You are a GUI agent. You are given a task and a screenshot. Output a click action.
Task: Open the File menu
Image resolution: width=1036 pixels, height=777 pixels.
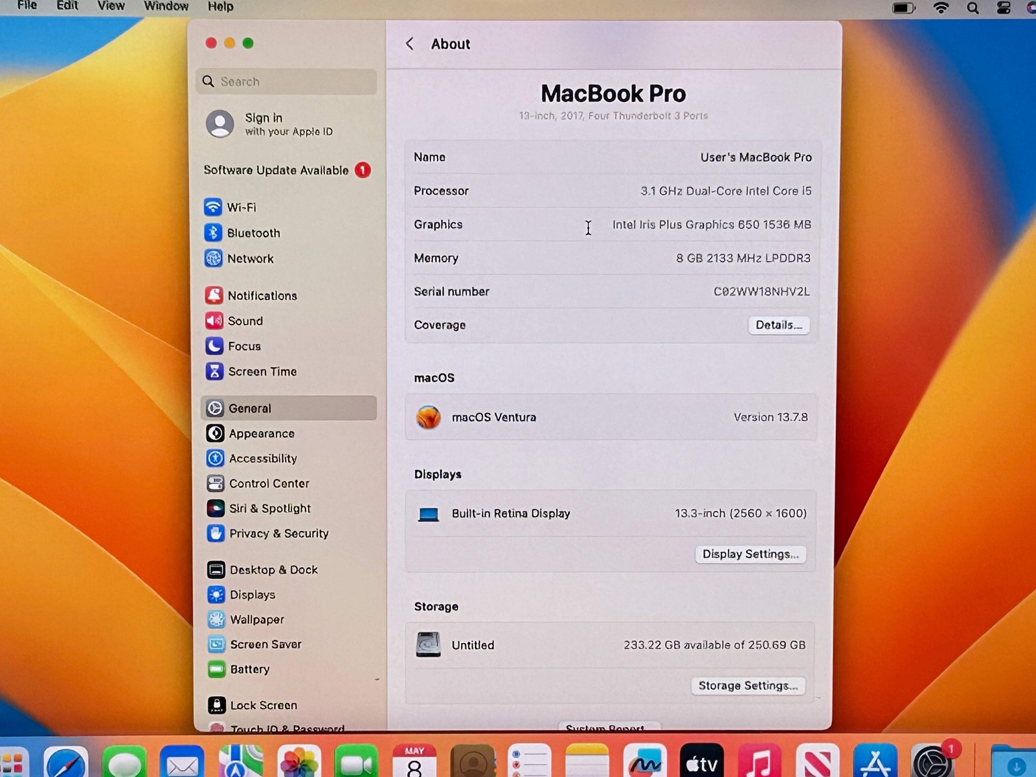tap(27, 6)
